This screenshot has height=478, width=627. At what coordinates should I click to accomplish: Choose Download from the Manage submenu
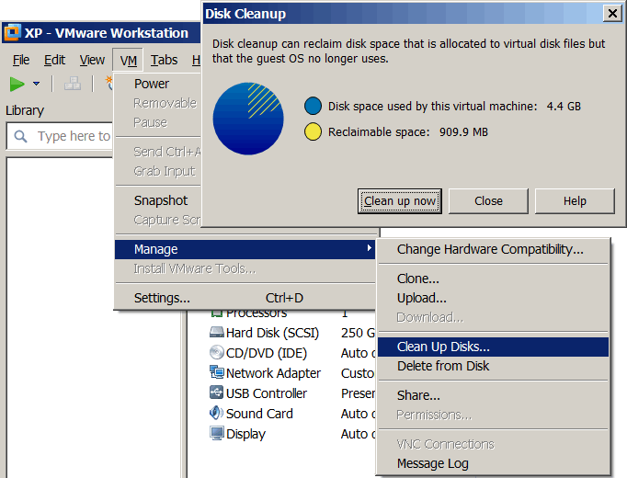coord(493,317)
